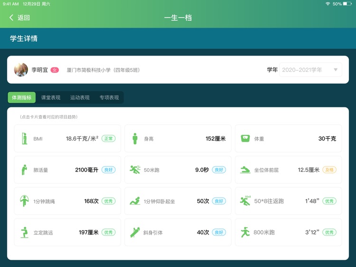The image size is (356, 267).
Task: Click the 9.0秒 sprint time value
Action: [x=202, y=170]
